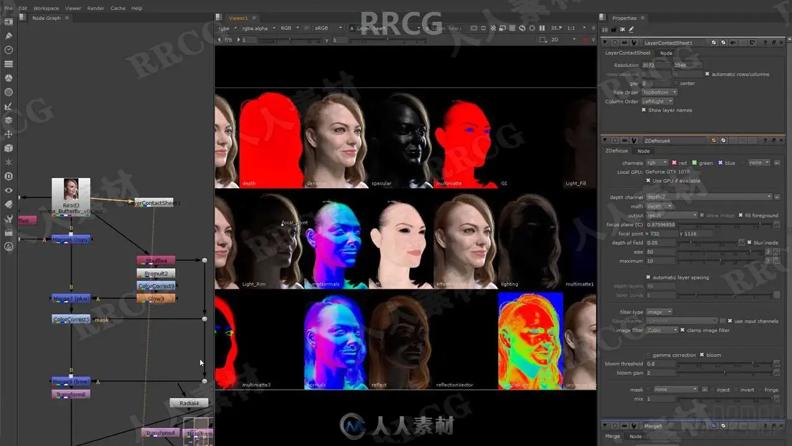Open the Deep nodes toolbar menu
Image resolution: width=792 pixels, height=446 pixels.
(9, 177)
